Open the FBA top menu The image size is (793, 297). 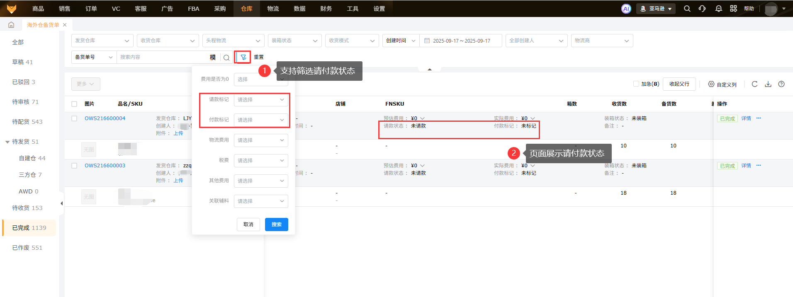194,9
